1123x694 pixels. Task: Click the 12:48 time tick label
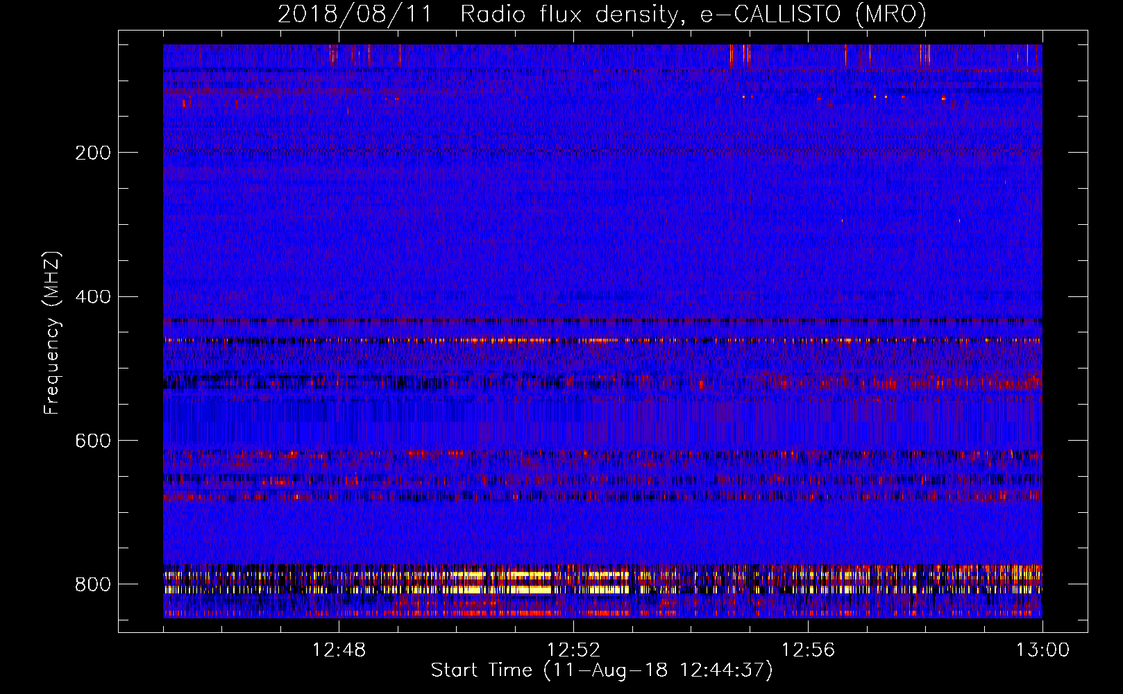[x=339, y=650]
